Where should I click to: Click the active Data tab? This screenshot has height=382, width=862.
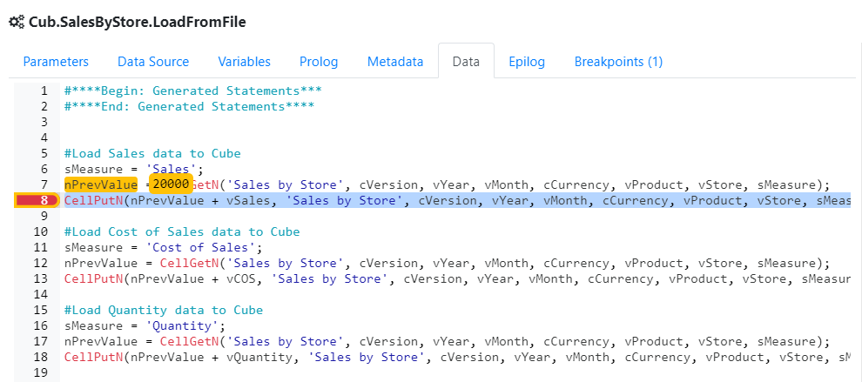click(x=466, y=62)
